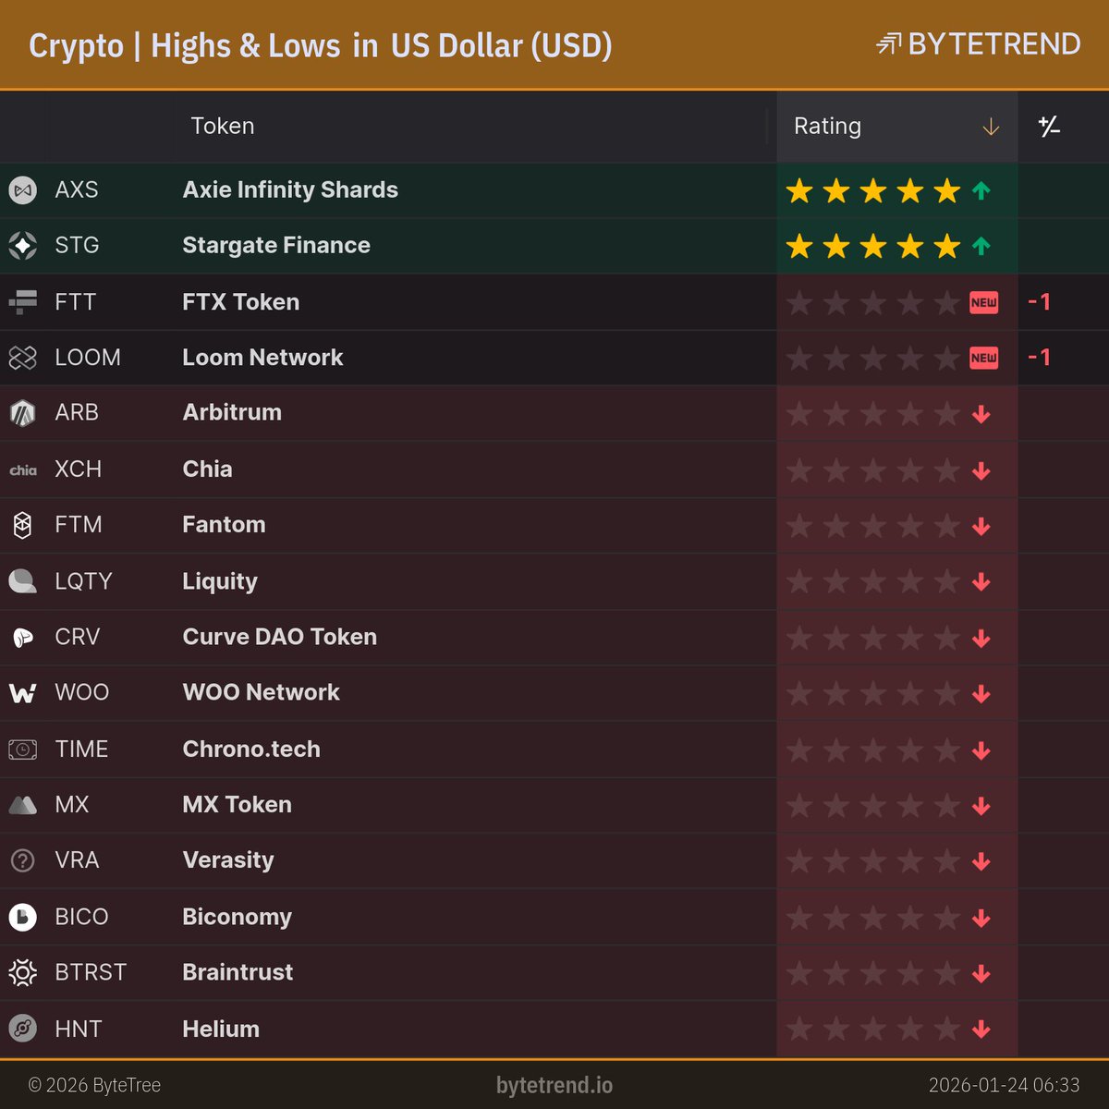Click the Verasity question mark icon
Screen dimensions: 1109x1109
tap(23, 860)
